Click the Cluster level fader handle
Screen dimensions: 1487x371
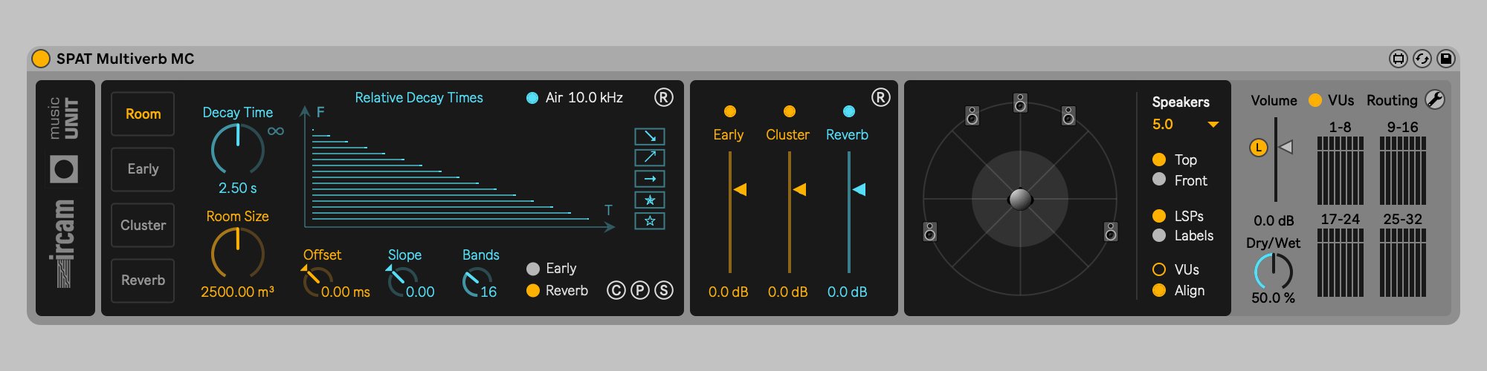(799, 190)
